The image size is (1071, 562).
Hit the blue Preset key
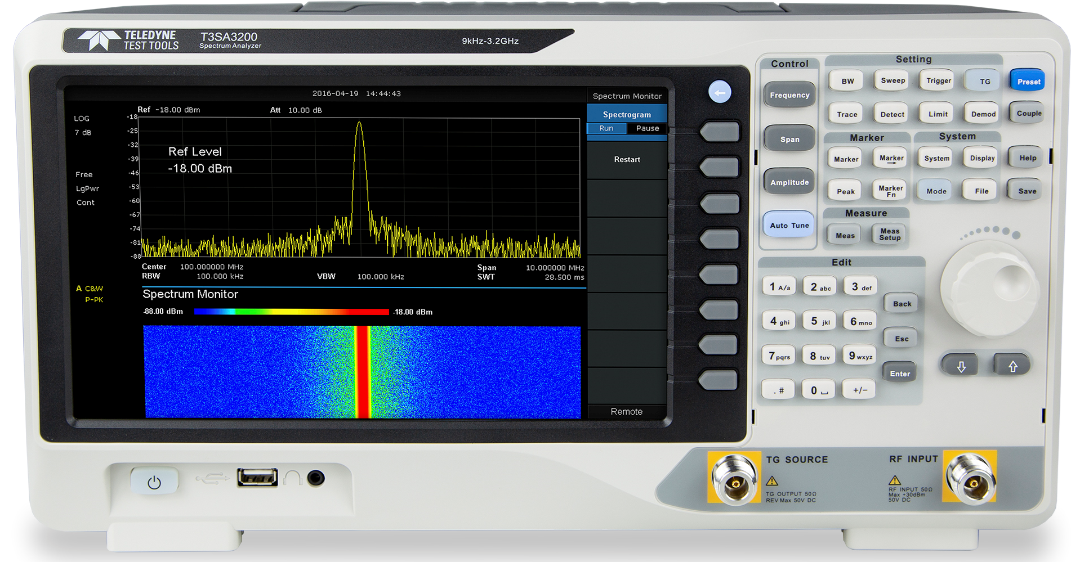pos(1028,82)
